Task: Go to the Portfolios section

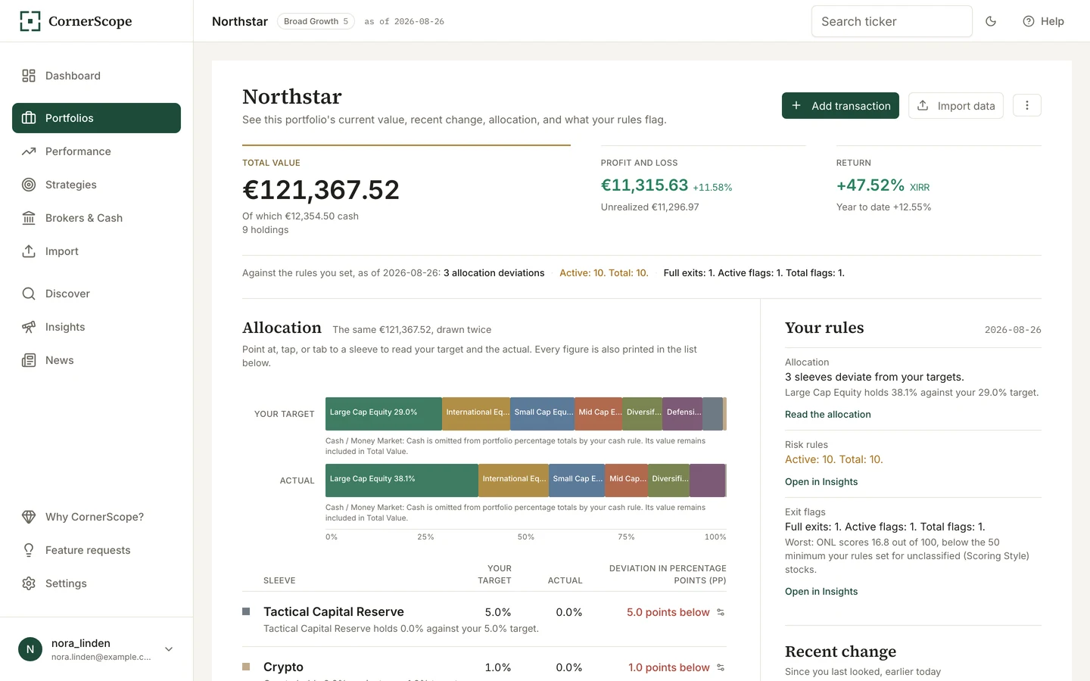Action: point(96,118)
